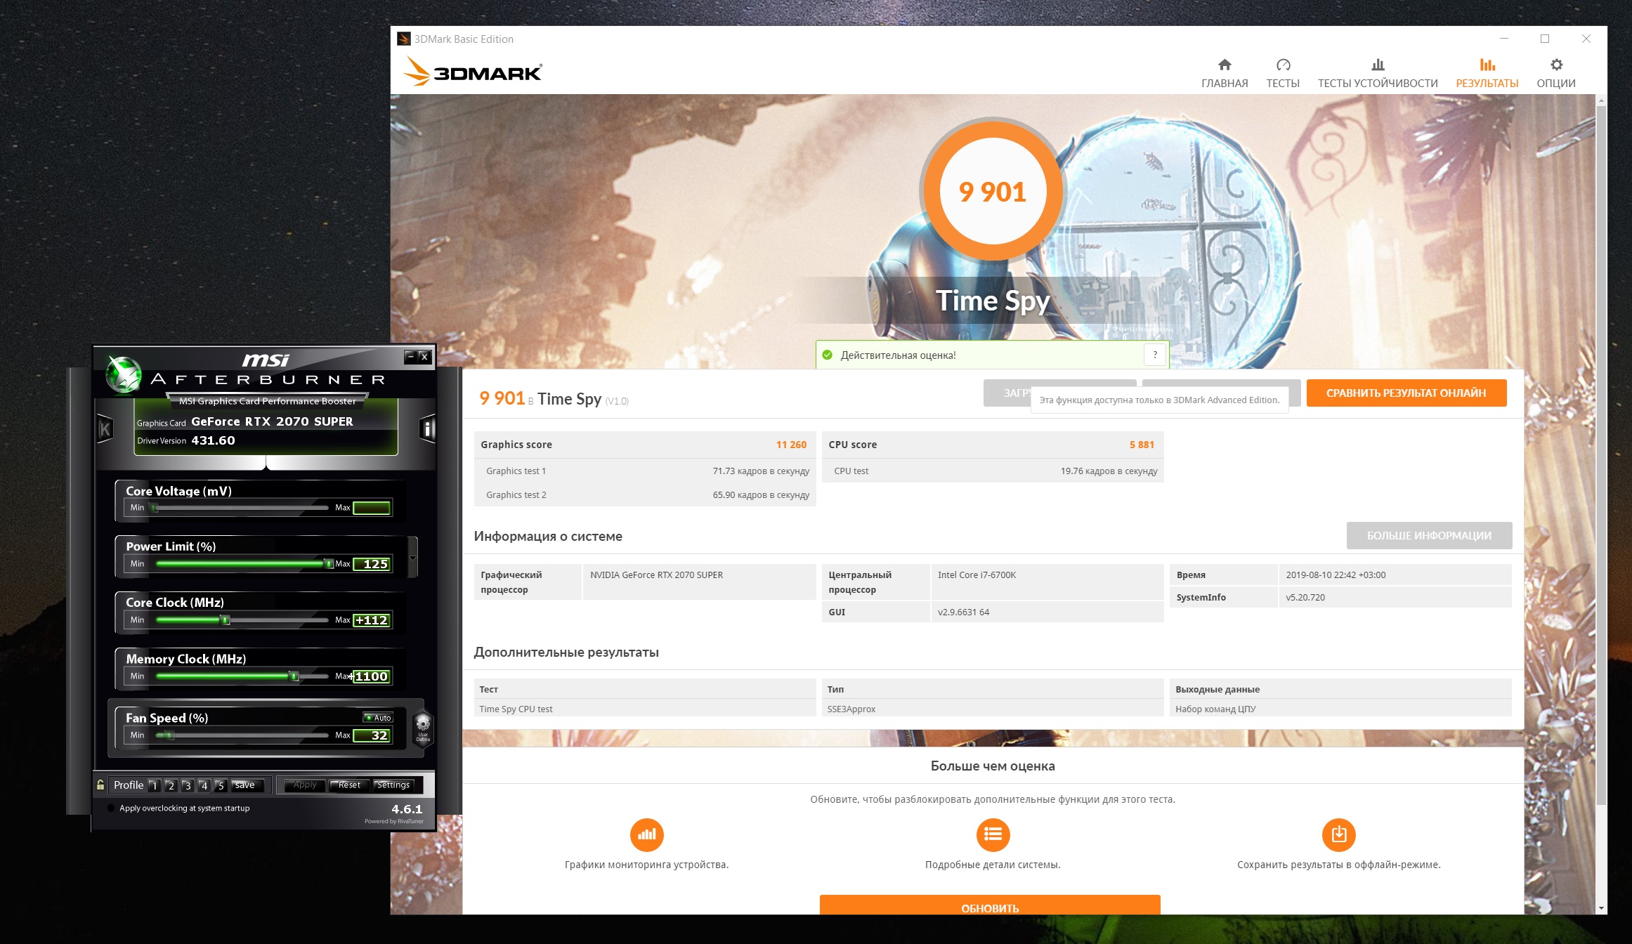Open 3DMark options gear
1632x944 pixels.
pos(1556,65)
